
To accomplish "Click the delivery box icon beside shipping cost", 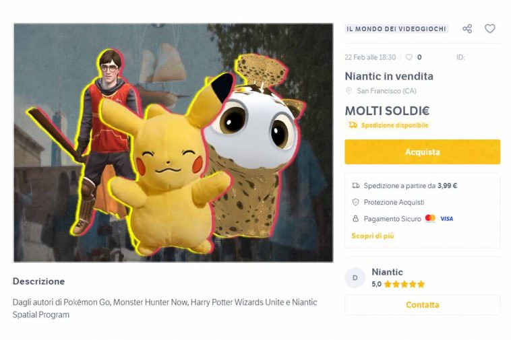I will click(x=356, y=185).
